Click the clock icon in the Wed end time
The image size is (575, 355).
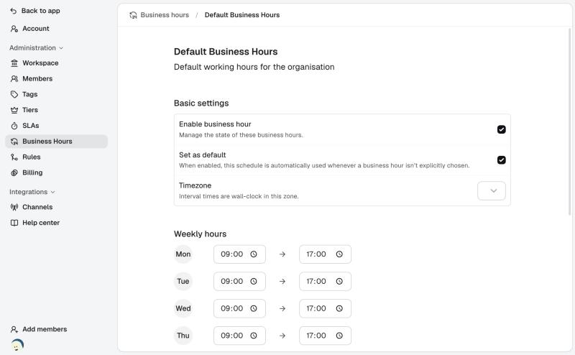point(339,308)
